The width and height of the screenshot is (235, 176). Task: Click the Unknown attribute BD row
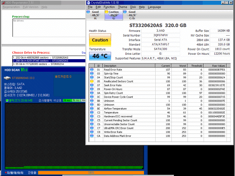160,105
